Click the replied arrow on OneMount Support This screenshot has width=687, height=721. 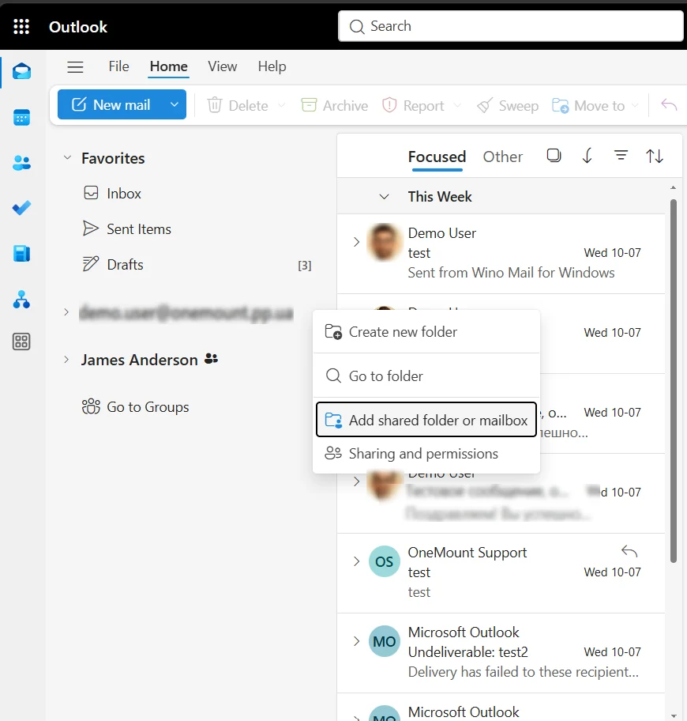629,551
